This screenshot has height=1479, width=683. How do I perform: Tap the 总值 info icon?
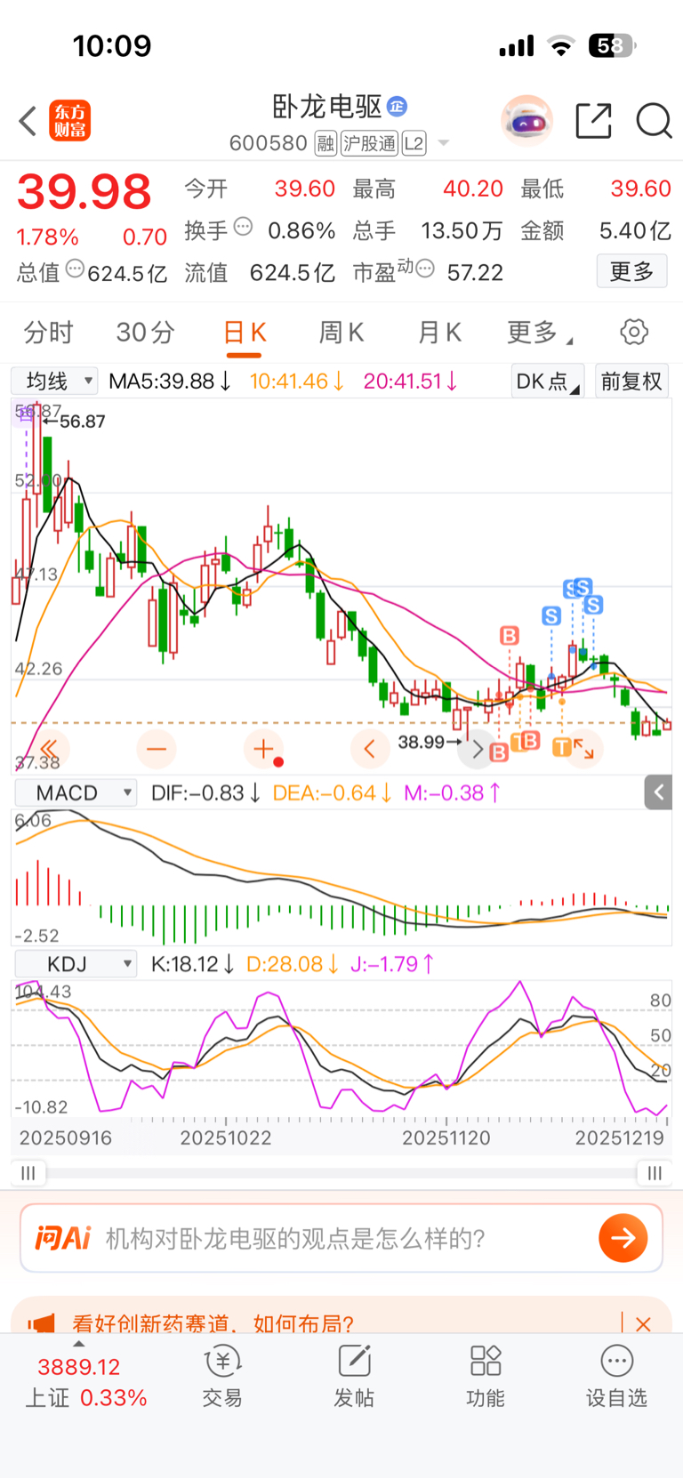(76, 268)
